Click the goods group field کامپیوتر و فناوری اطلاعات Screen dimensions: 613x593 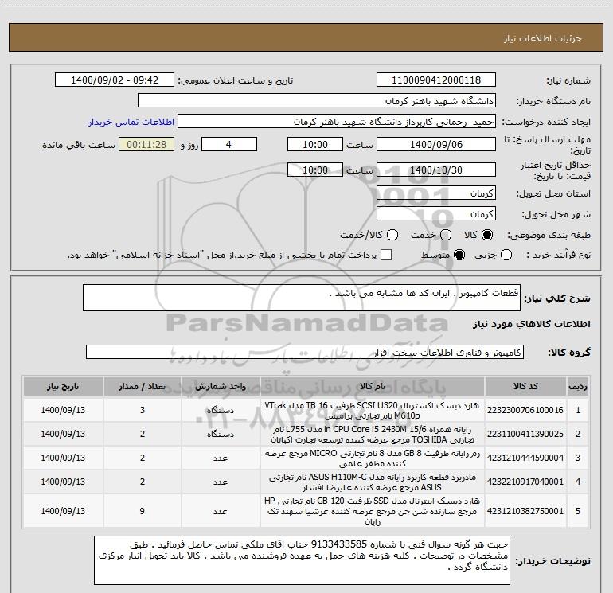305,352
